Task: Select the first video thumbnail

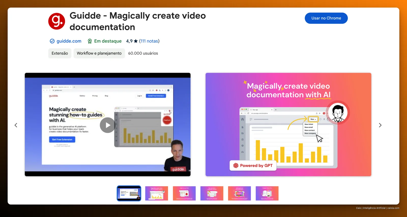Action: click(x=129, y=193)
